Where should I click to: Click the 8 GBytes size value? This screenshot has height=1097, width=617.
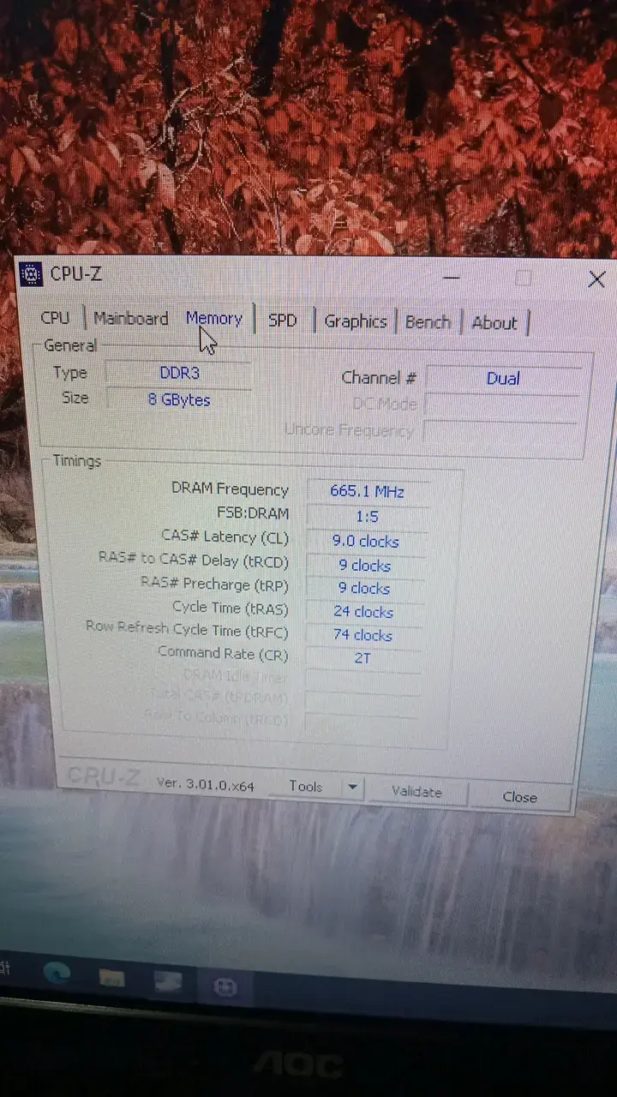tap(178, 399)
